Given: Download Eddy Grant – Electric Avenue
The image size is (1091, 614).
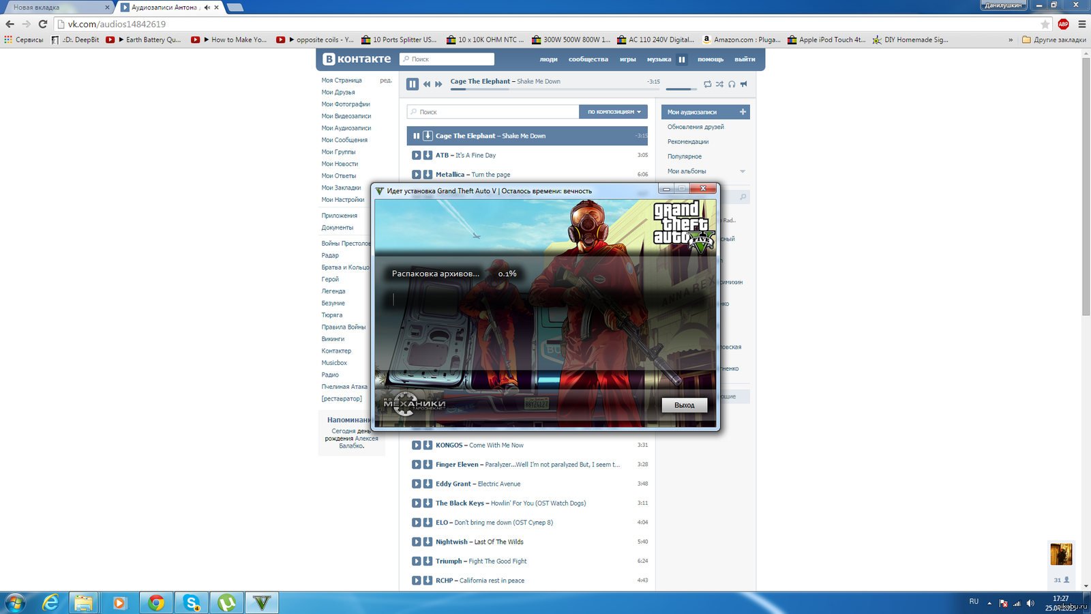Looking at the screenshot, I should (x=428, y=484).
